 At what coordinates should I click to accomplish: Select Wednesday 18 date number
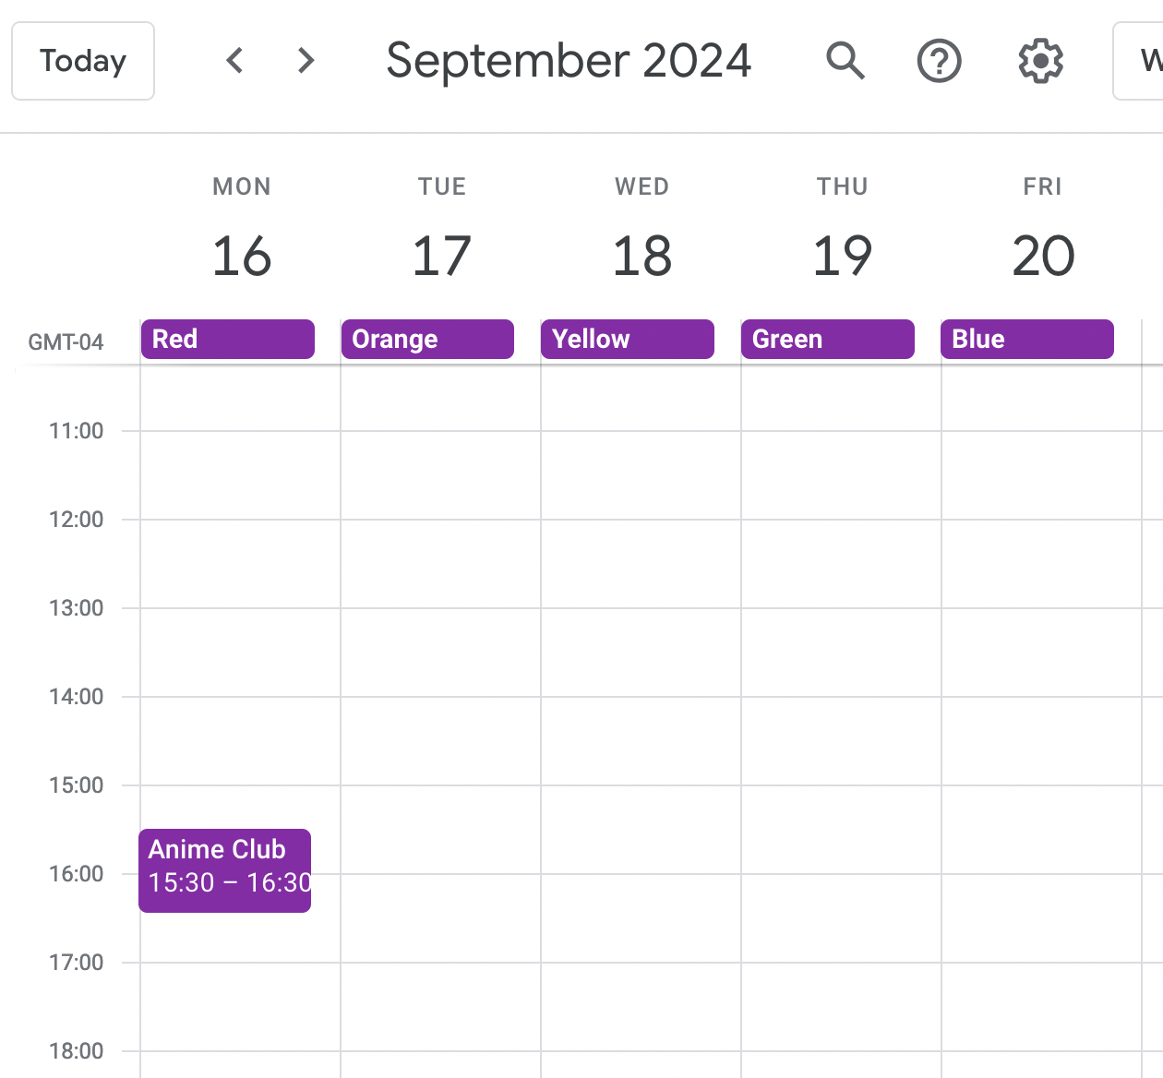tap(642, 256)
